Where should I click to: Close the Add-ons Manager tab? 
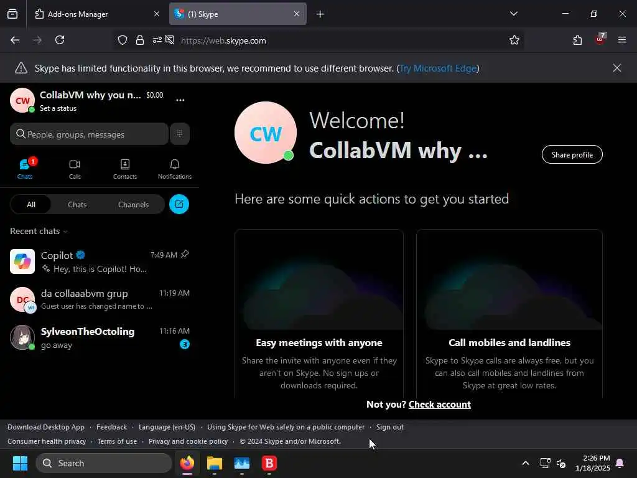coord(157,14)
